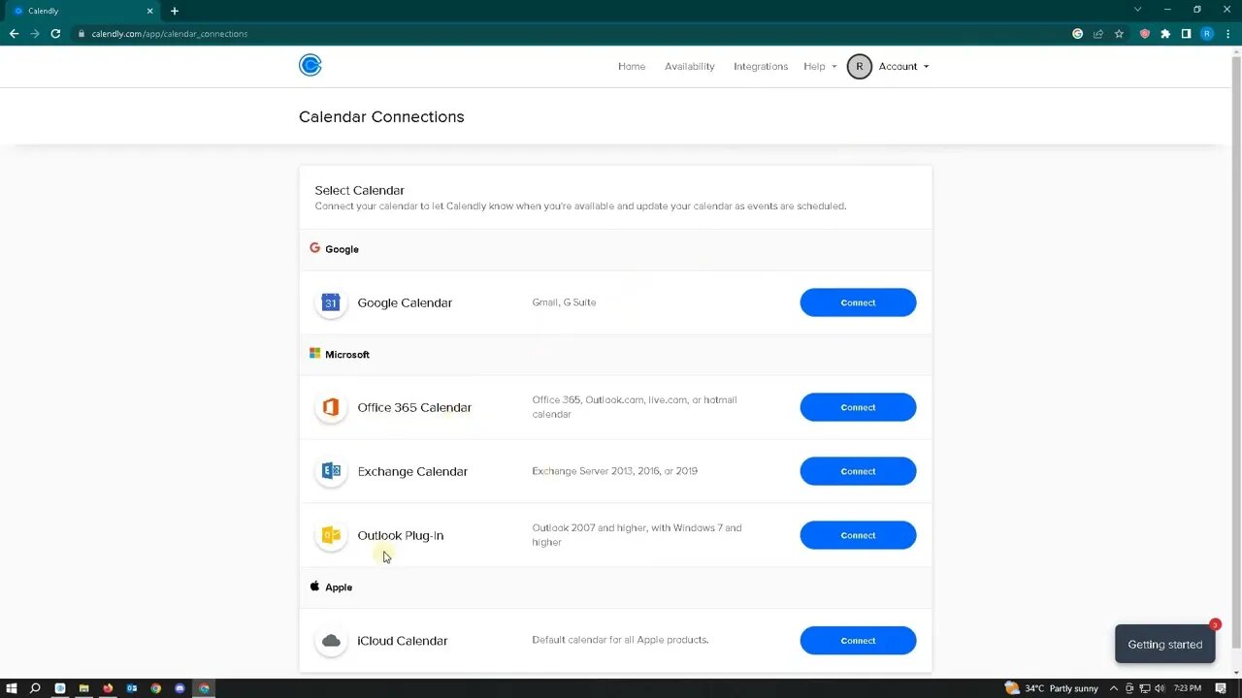Screen dimensions: 1242x698
Task: Open the Chrome profile R avatar
Action: pos(1207,34)
